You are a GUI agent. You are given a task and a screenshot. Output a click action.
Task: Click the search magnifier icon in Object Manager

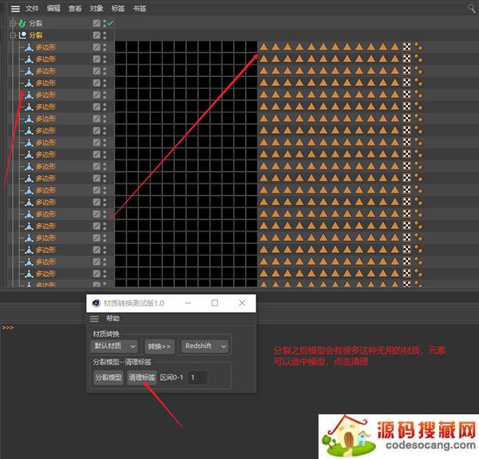[x=472, y=9]
